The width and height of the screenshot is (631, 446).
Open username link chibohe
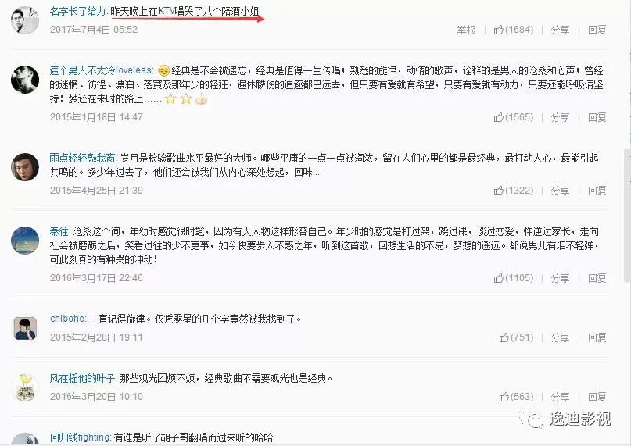[68, 319]
